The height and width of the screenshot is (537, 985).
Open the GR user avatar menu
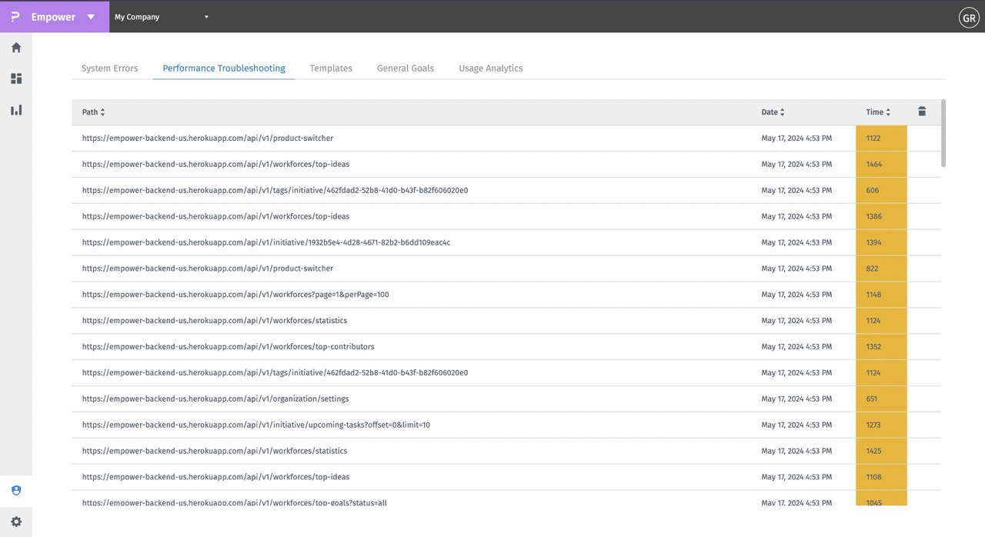(969, 18)
